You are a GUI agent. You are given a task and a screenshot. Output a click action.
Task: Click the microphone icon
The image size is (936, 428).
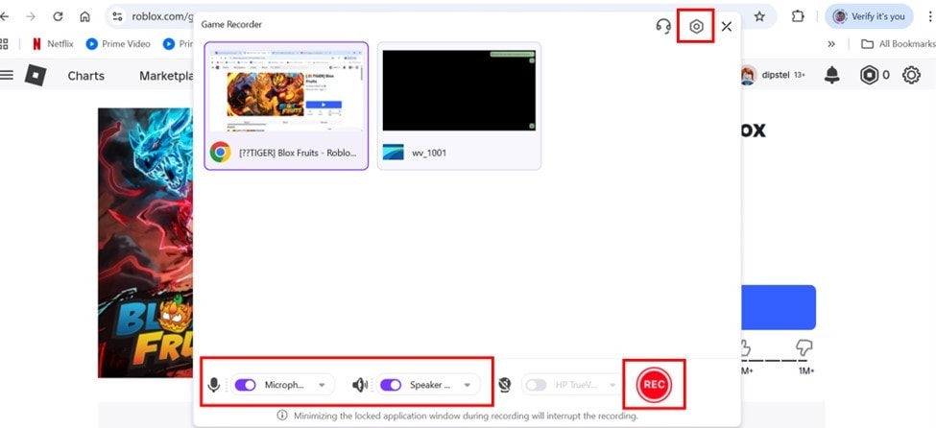point(213,385)
